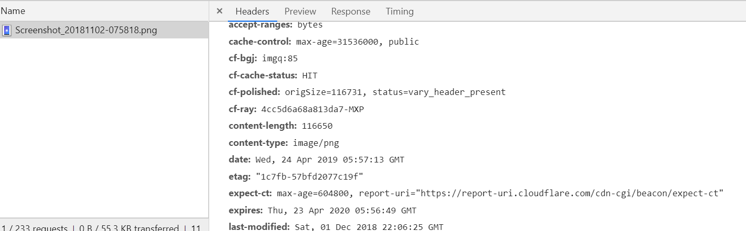Click the expires header date value
Image resolution: width=746 pixels, height=231 pixels.
[342, 210]
